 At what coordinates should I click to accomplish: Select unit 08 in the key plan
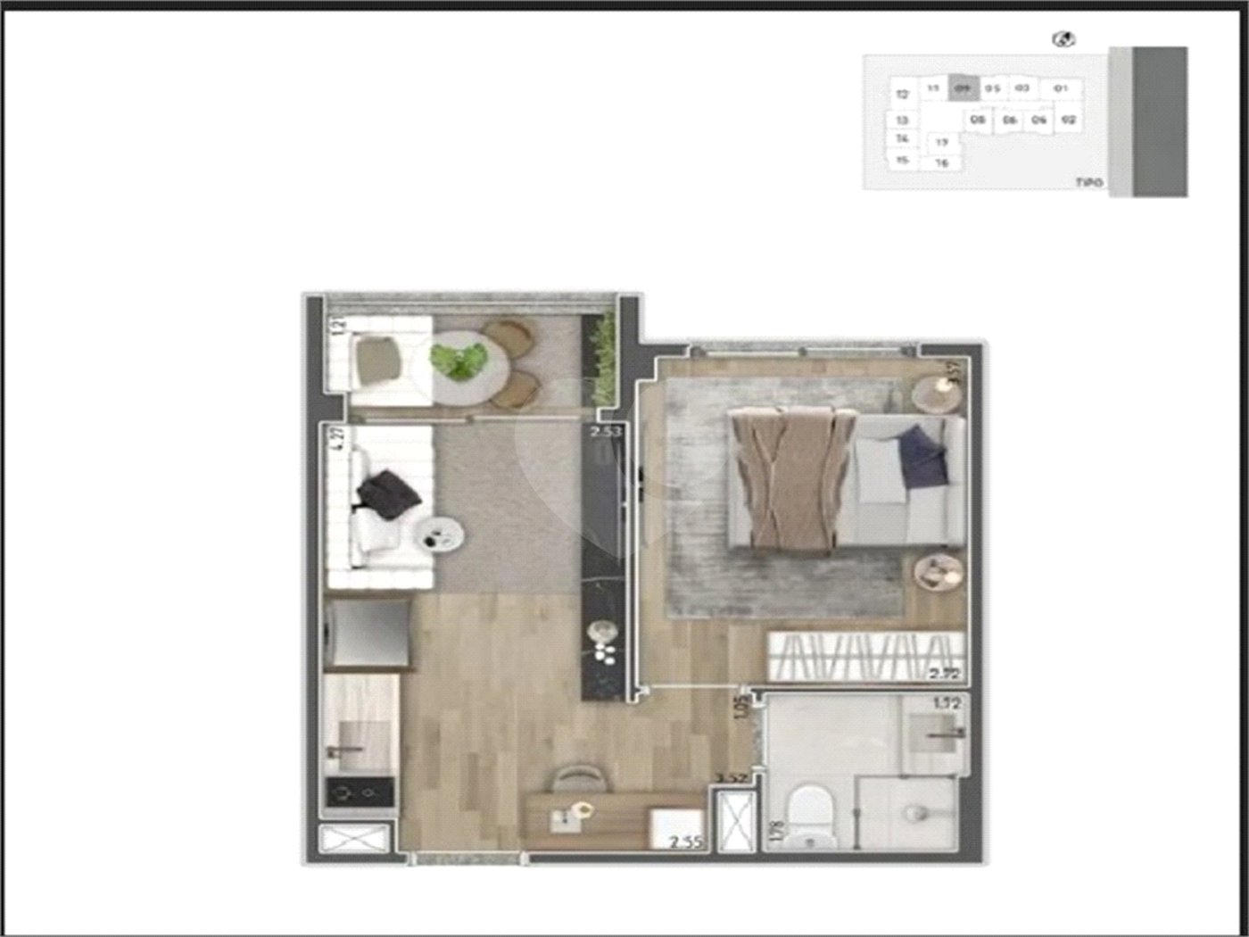(x=979, y=120)
